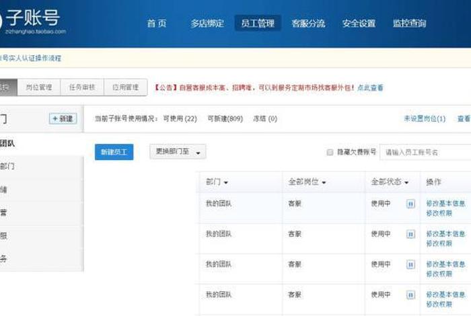
Task: Toggle the 隐藏欠费账号 checkbox
Action: pos(330,153)
